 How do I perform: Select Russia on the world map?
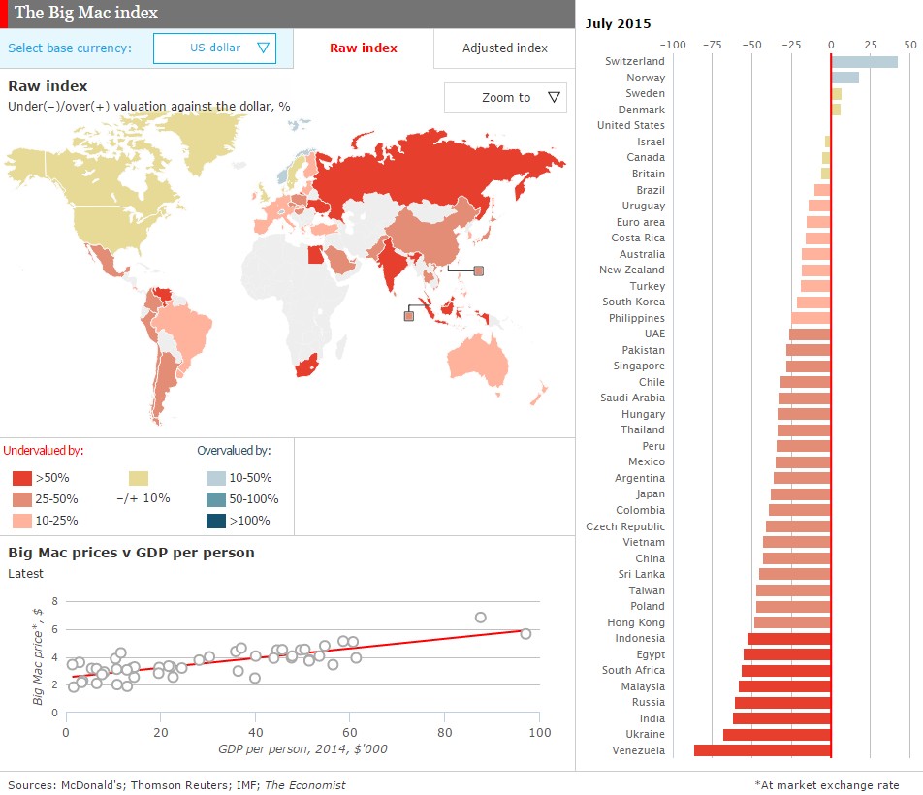407,170
